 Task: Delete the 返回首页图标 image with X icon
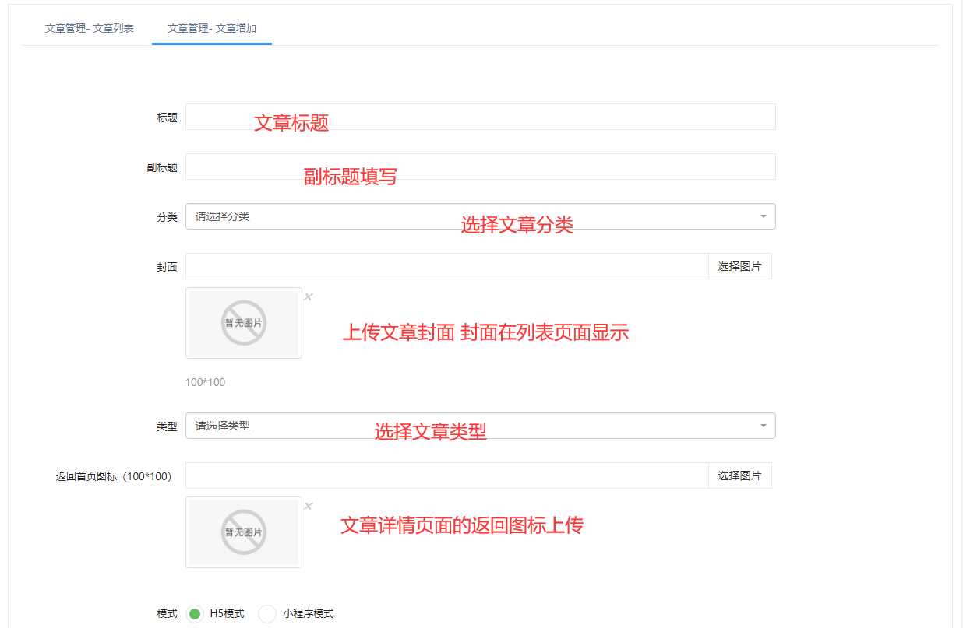click(309, 506)
